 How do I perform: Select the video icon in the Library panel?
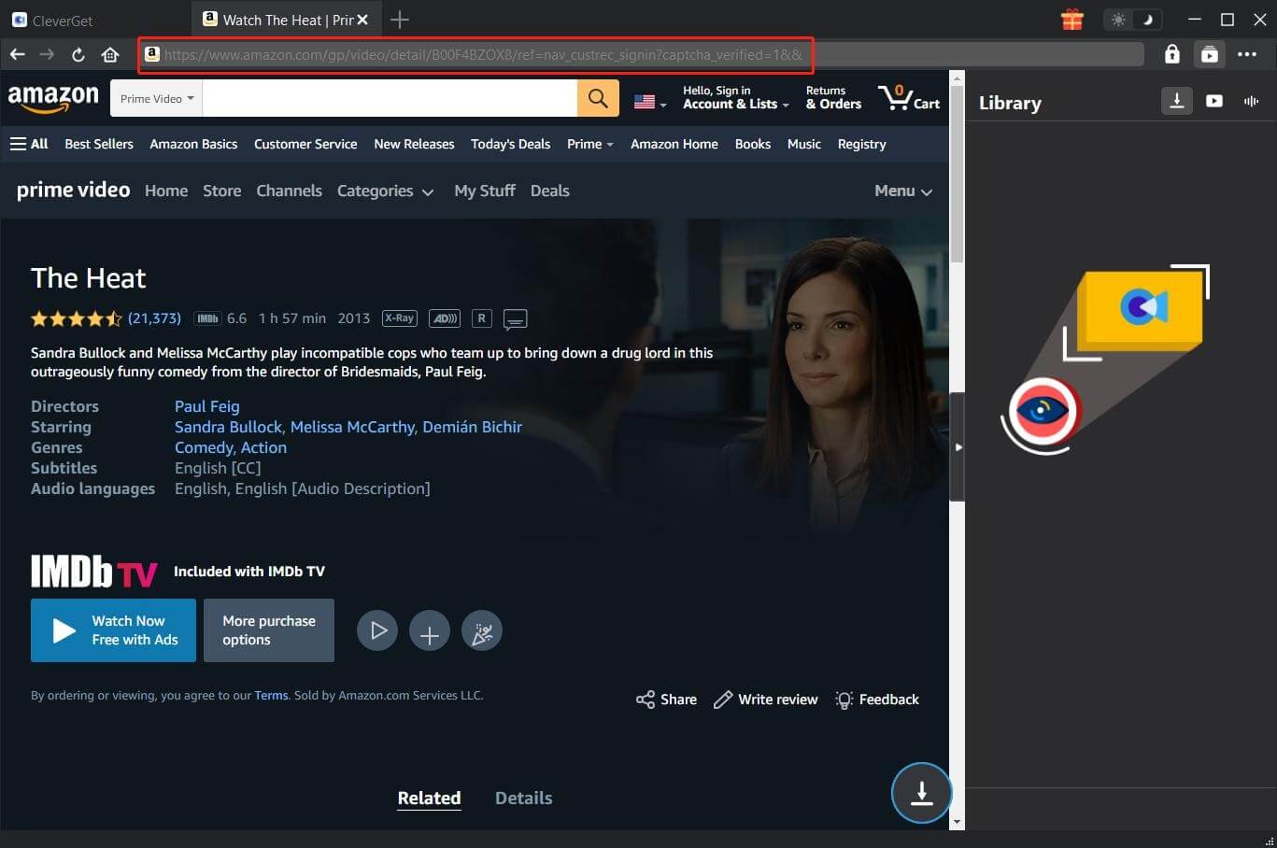tap(1213, 101)
